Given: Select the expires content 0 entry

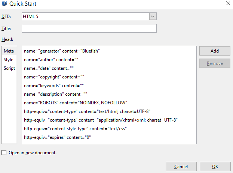Looking at the screenshot, I should (57, 137).
